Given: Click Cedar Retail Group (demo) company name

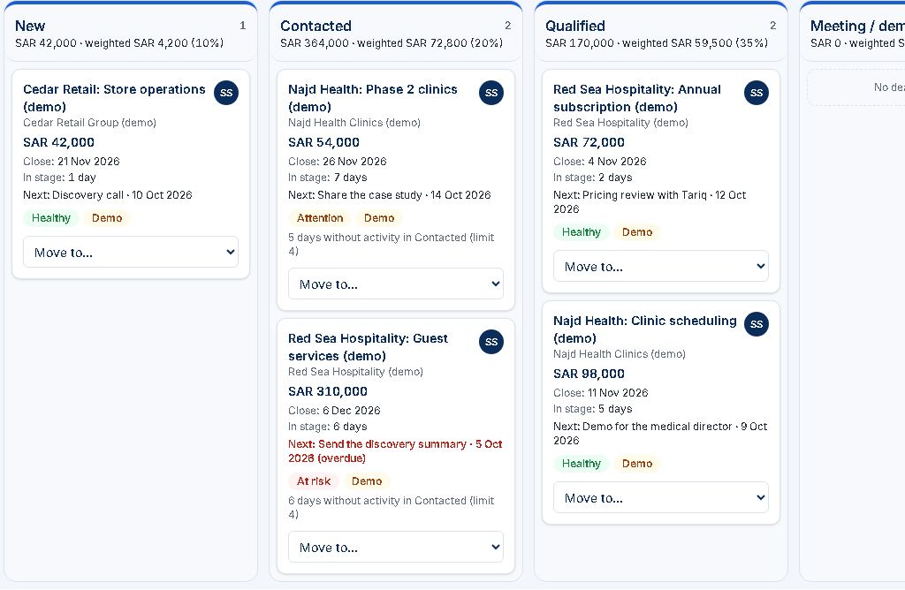Looking at the screenshot, I should [x=89, y=122].
